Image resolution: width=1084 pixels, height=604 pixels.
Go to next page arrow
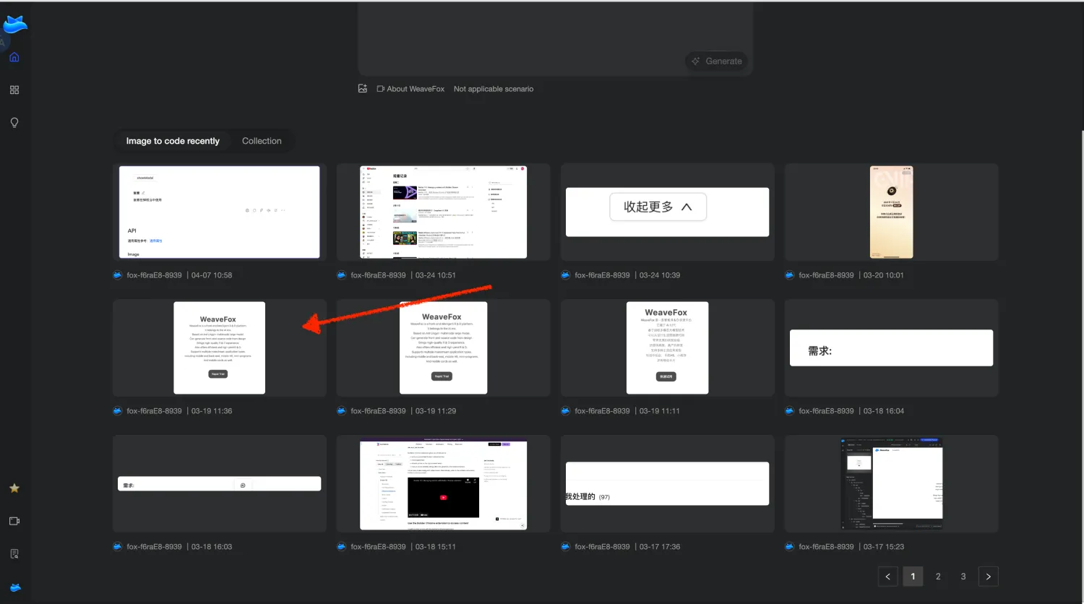coord(989,577)
